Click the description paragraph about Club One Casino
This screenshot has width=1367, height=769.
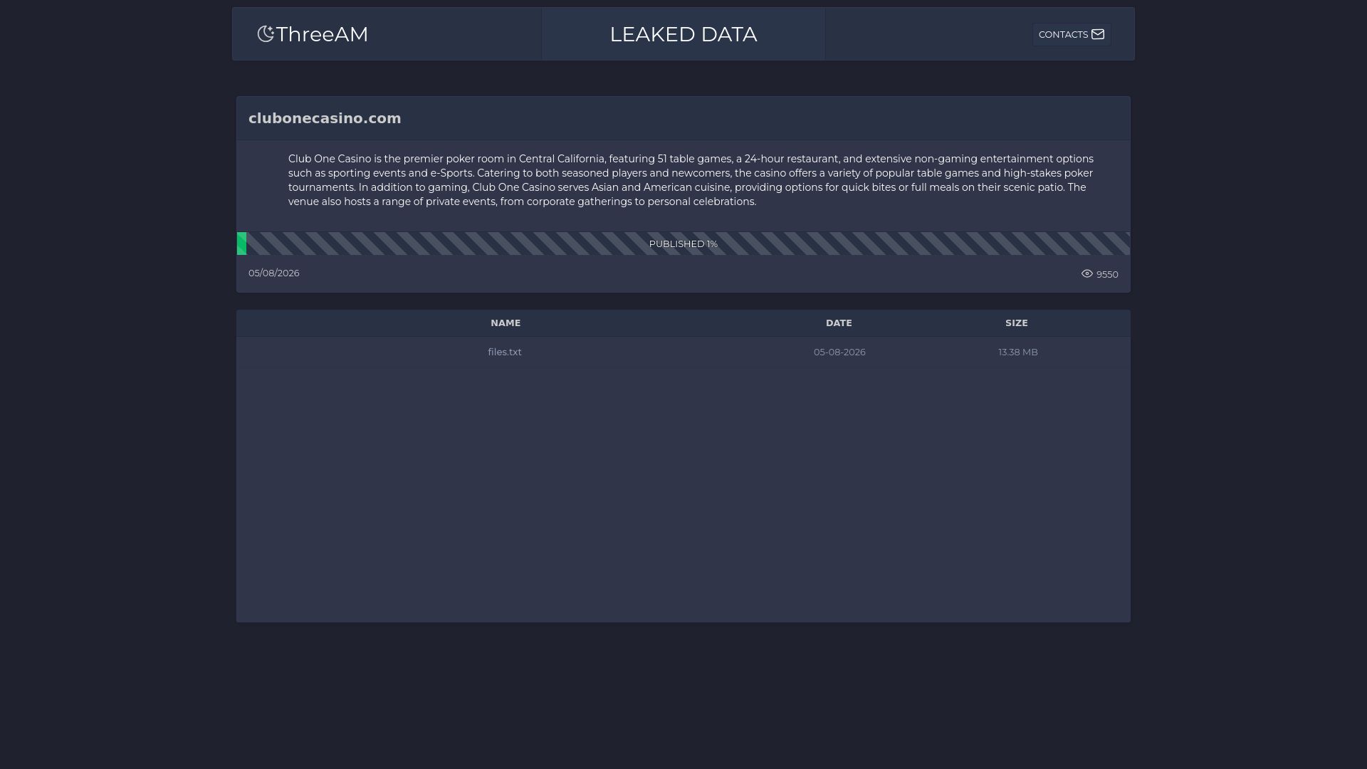pyautogui.click(x=691, y=180)
